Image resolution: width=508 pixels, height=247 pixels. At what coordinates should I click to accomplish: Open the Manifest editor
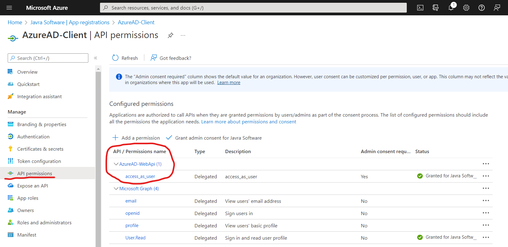click(x=27, y=235)
